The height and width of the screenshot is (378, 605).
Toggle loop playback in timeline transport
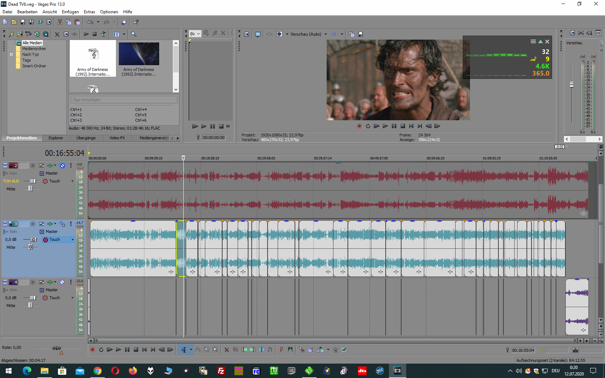pos(101,350)
